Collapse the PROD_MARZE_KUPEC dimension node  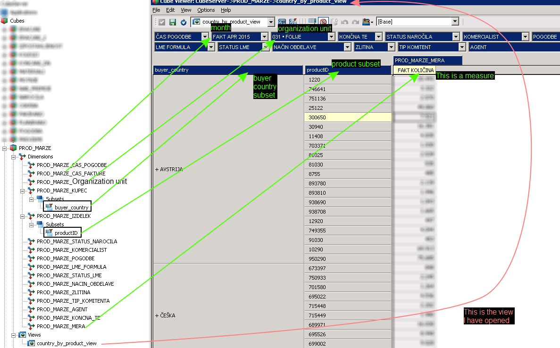[x=22, y=191]
